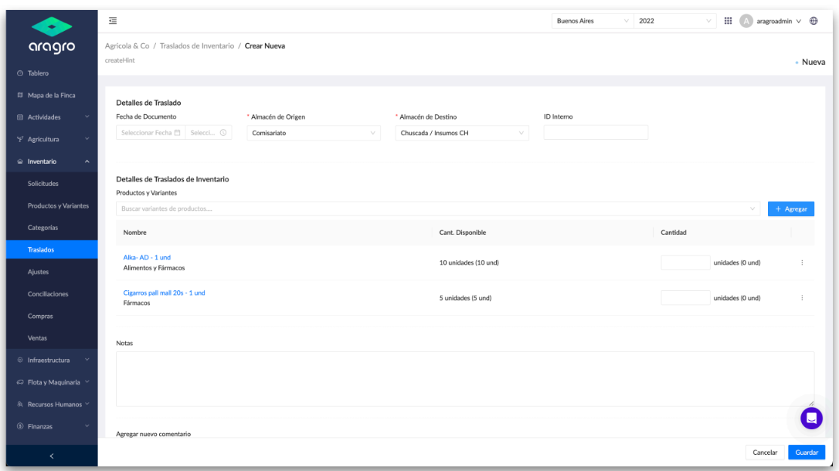
Task: Open the 2022 year dropdown
Action: tap(675, 21)
